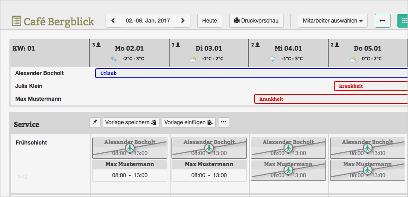Click the partly cloudy icon on Tuesday
Viewport: 408px width, 197px height.
[x=193, y=59]
